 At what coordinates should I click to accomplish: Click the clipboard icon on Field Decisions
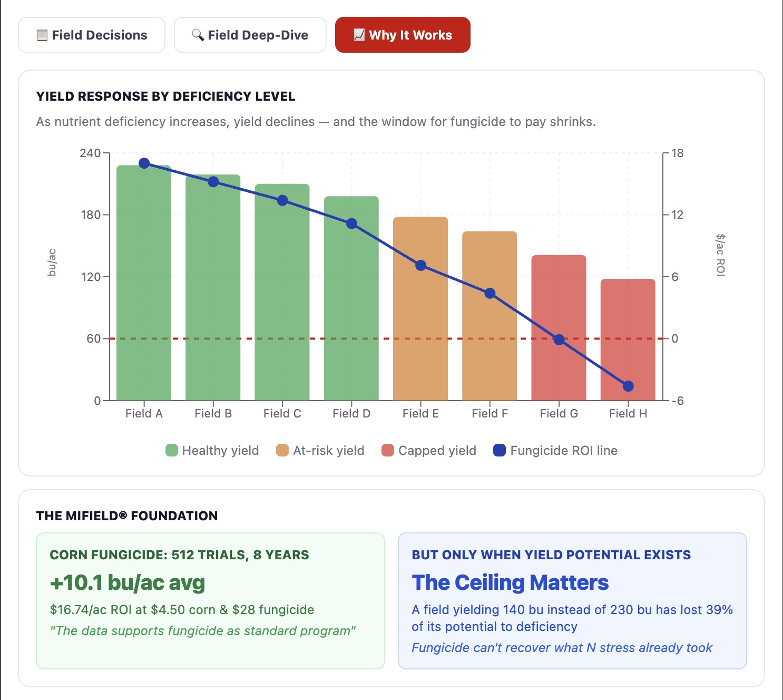[x=42, y=35]
